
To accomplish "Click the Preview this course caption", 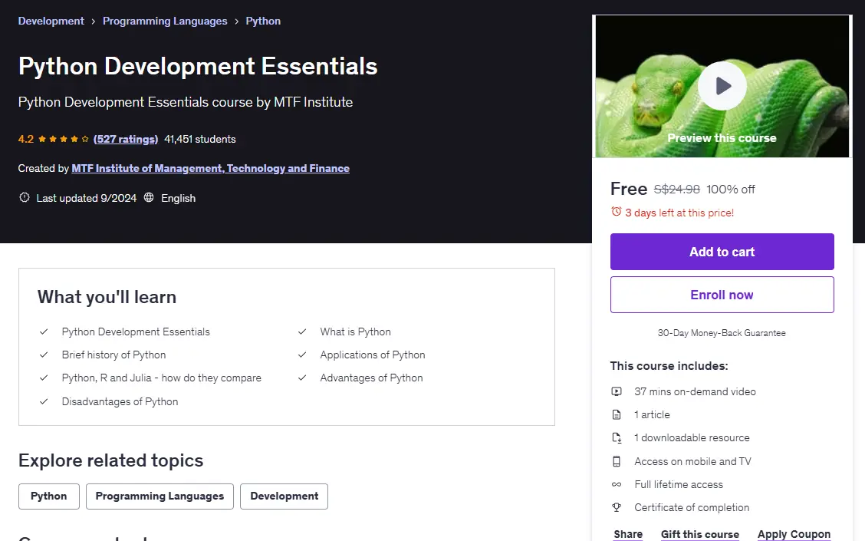I will [x=722, y=138].
